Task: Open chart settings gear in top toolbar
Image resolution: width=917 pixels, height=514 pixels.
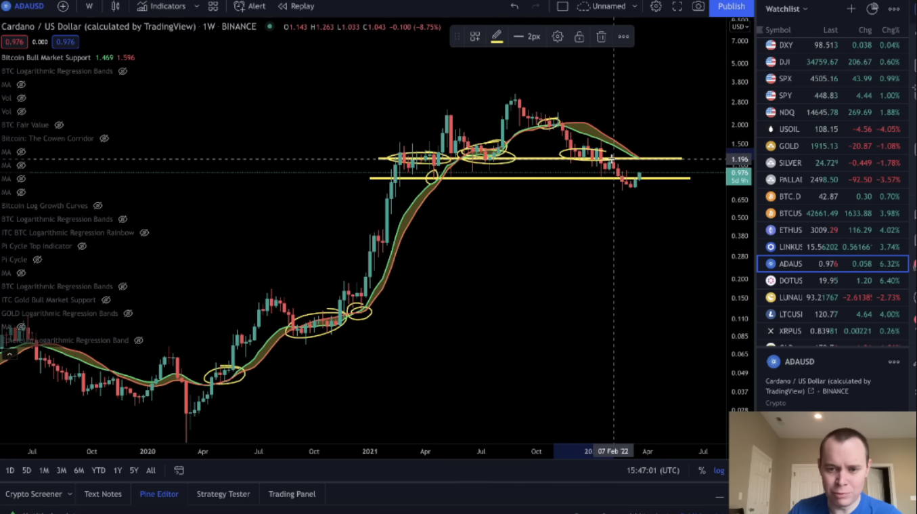Action: 656,6
